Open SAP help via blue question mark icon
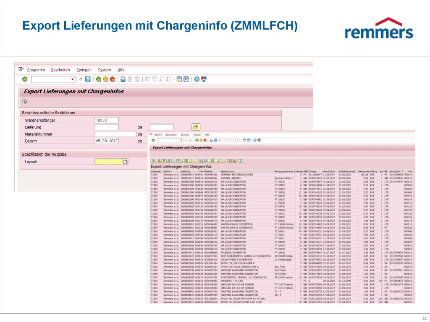Image resolution: width=430 pixels, height=322 pixels. click(x=197, y=79)
